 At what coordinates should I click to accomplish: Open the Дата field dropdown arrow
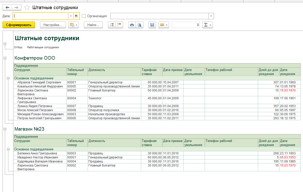pyautogui.click(x=71, y=16)
